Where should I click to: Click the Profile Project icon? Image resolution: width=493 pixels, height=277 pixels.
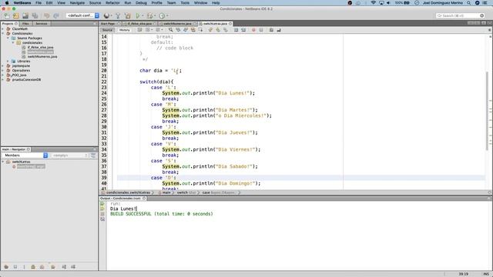[162, 15]
